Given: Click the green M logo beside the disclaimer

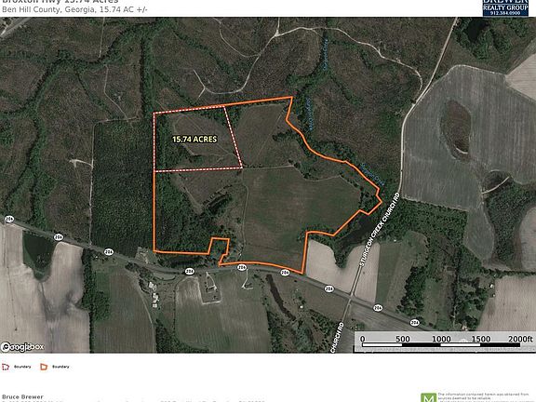Looking at the screenshot, I should coord(428,397).
